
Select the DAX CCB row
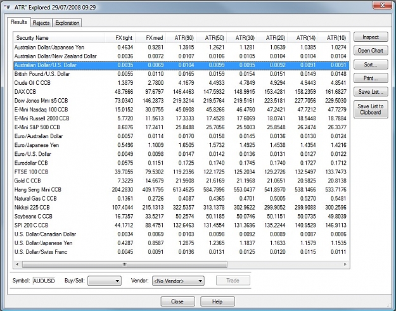(181, 92)
